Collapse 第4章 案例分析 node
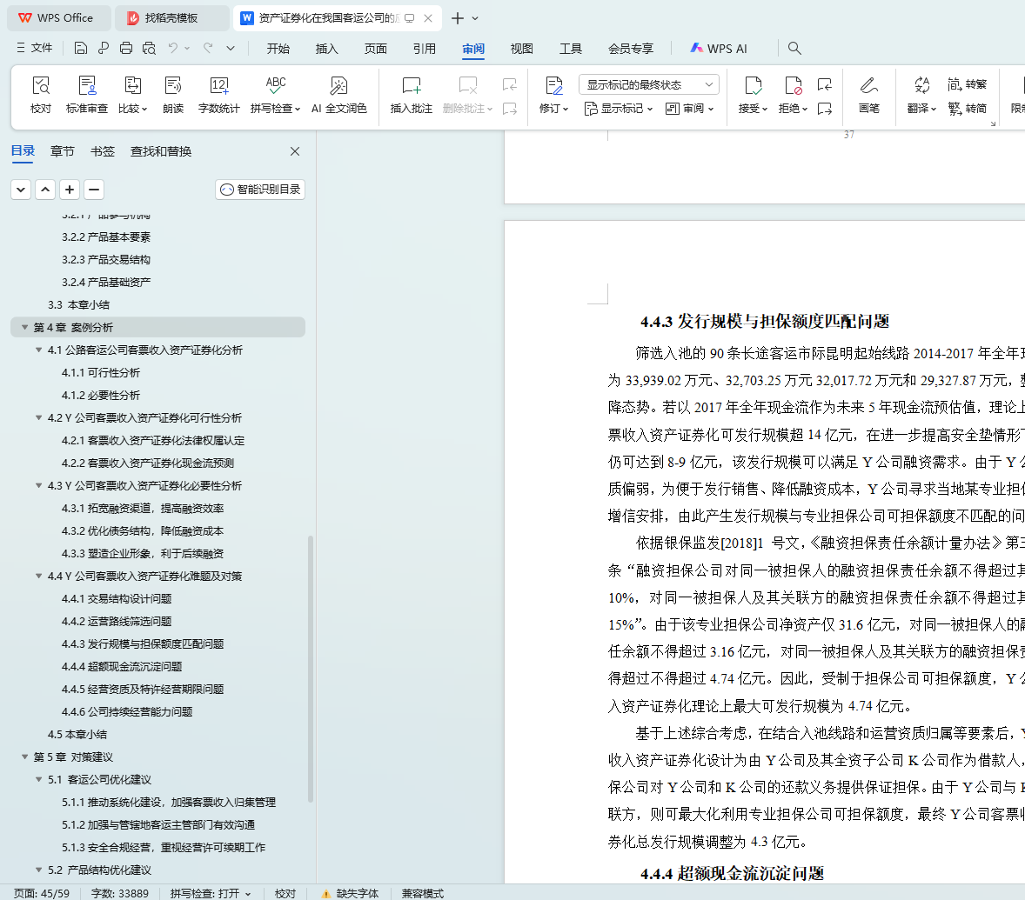This screenshot has height=900, width=1025. [x=25, y=327]
